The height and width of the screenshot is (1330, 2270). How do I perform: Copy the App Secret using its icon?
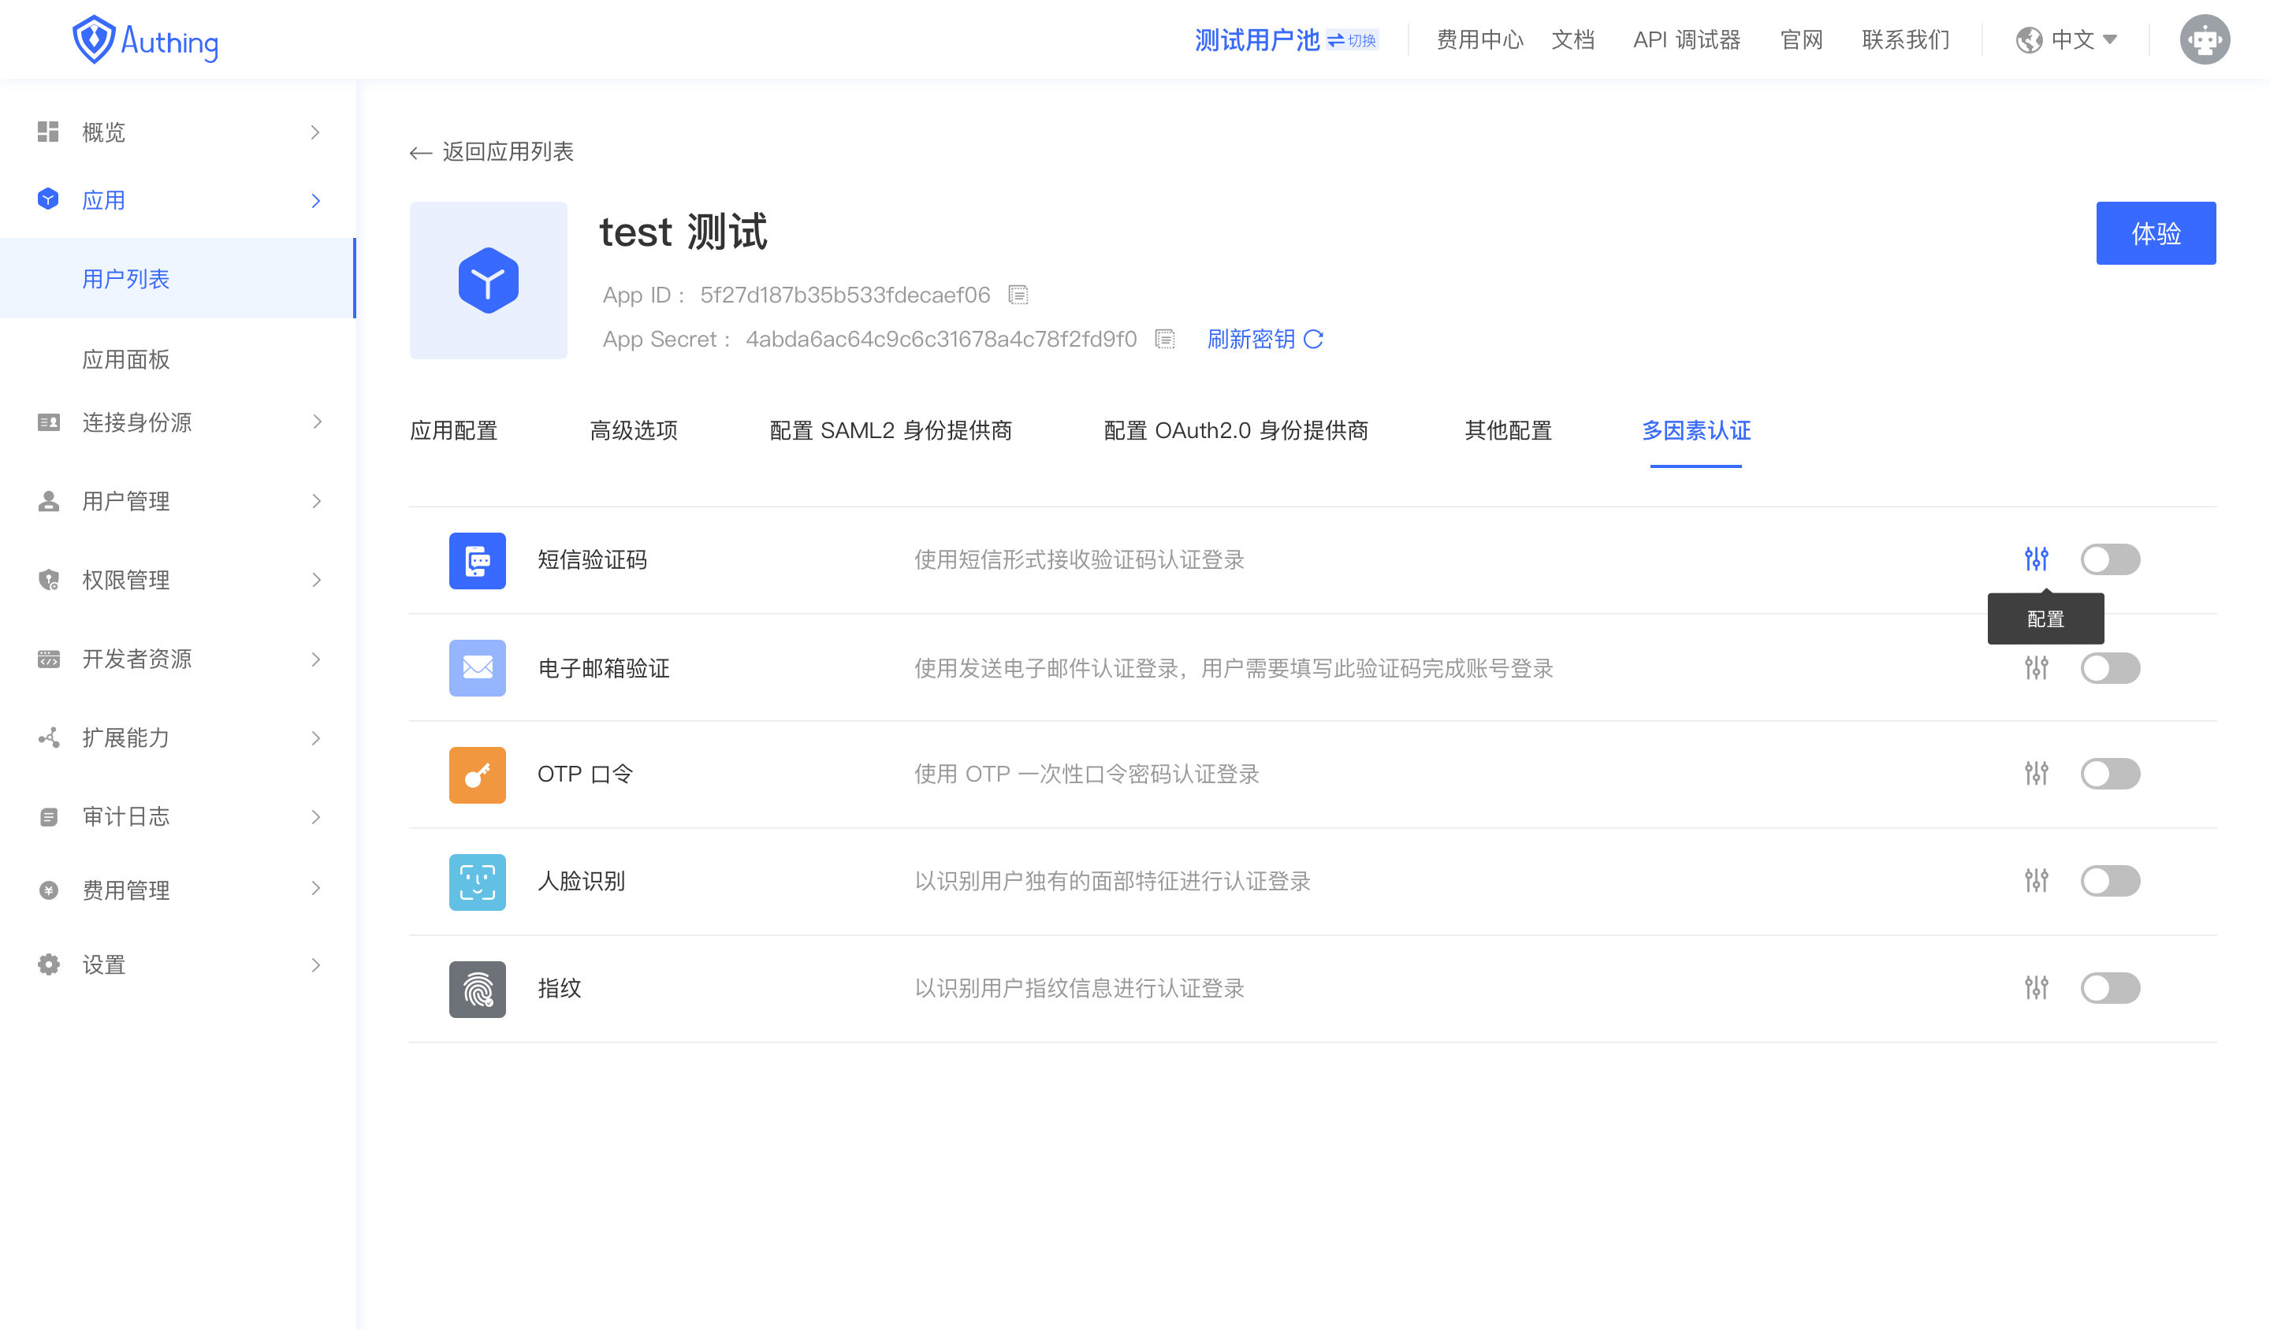pos(1165,340)
